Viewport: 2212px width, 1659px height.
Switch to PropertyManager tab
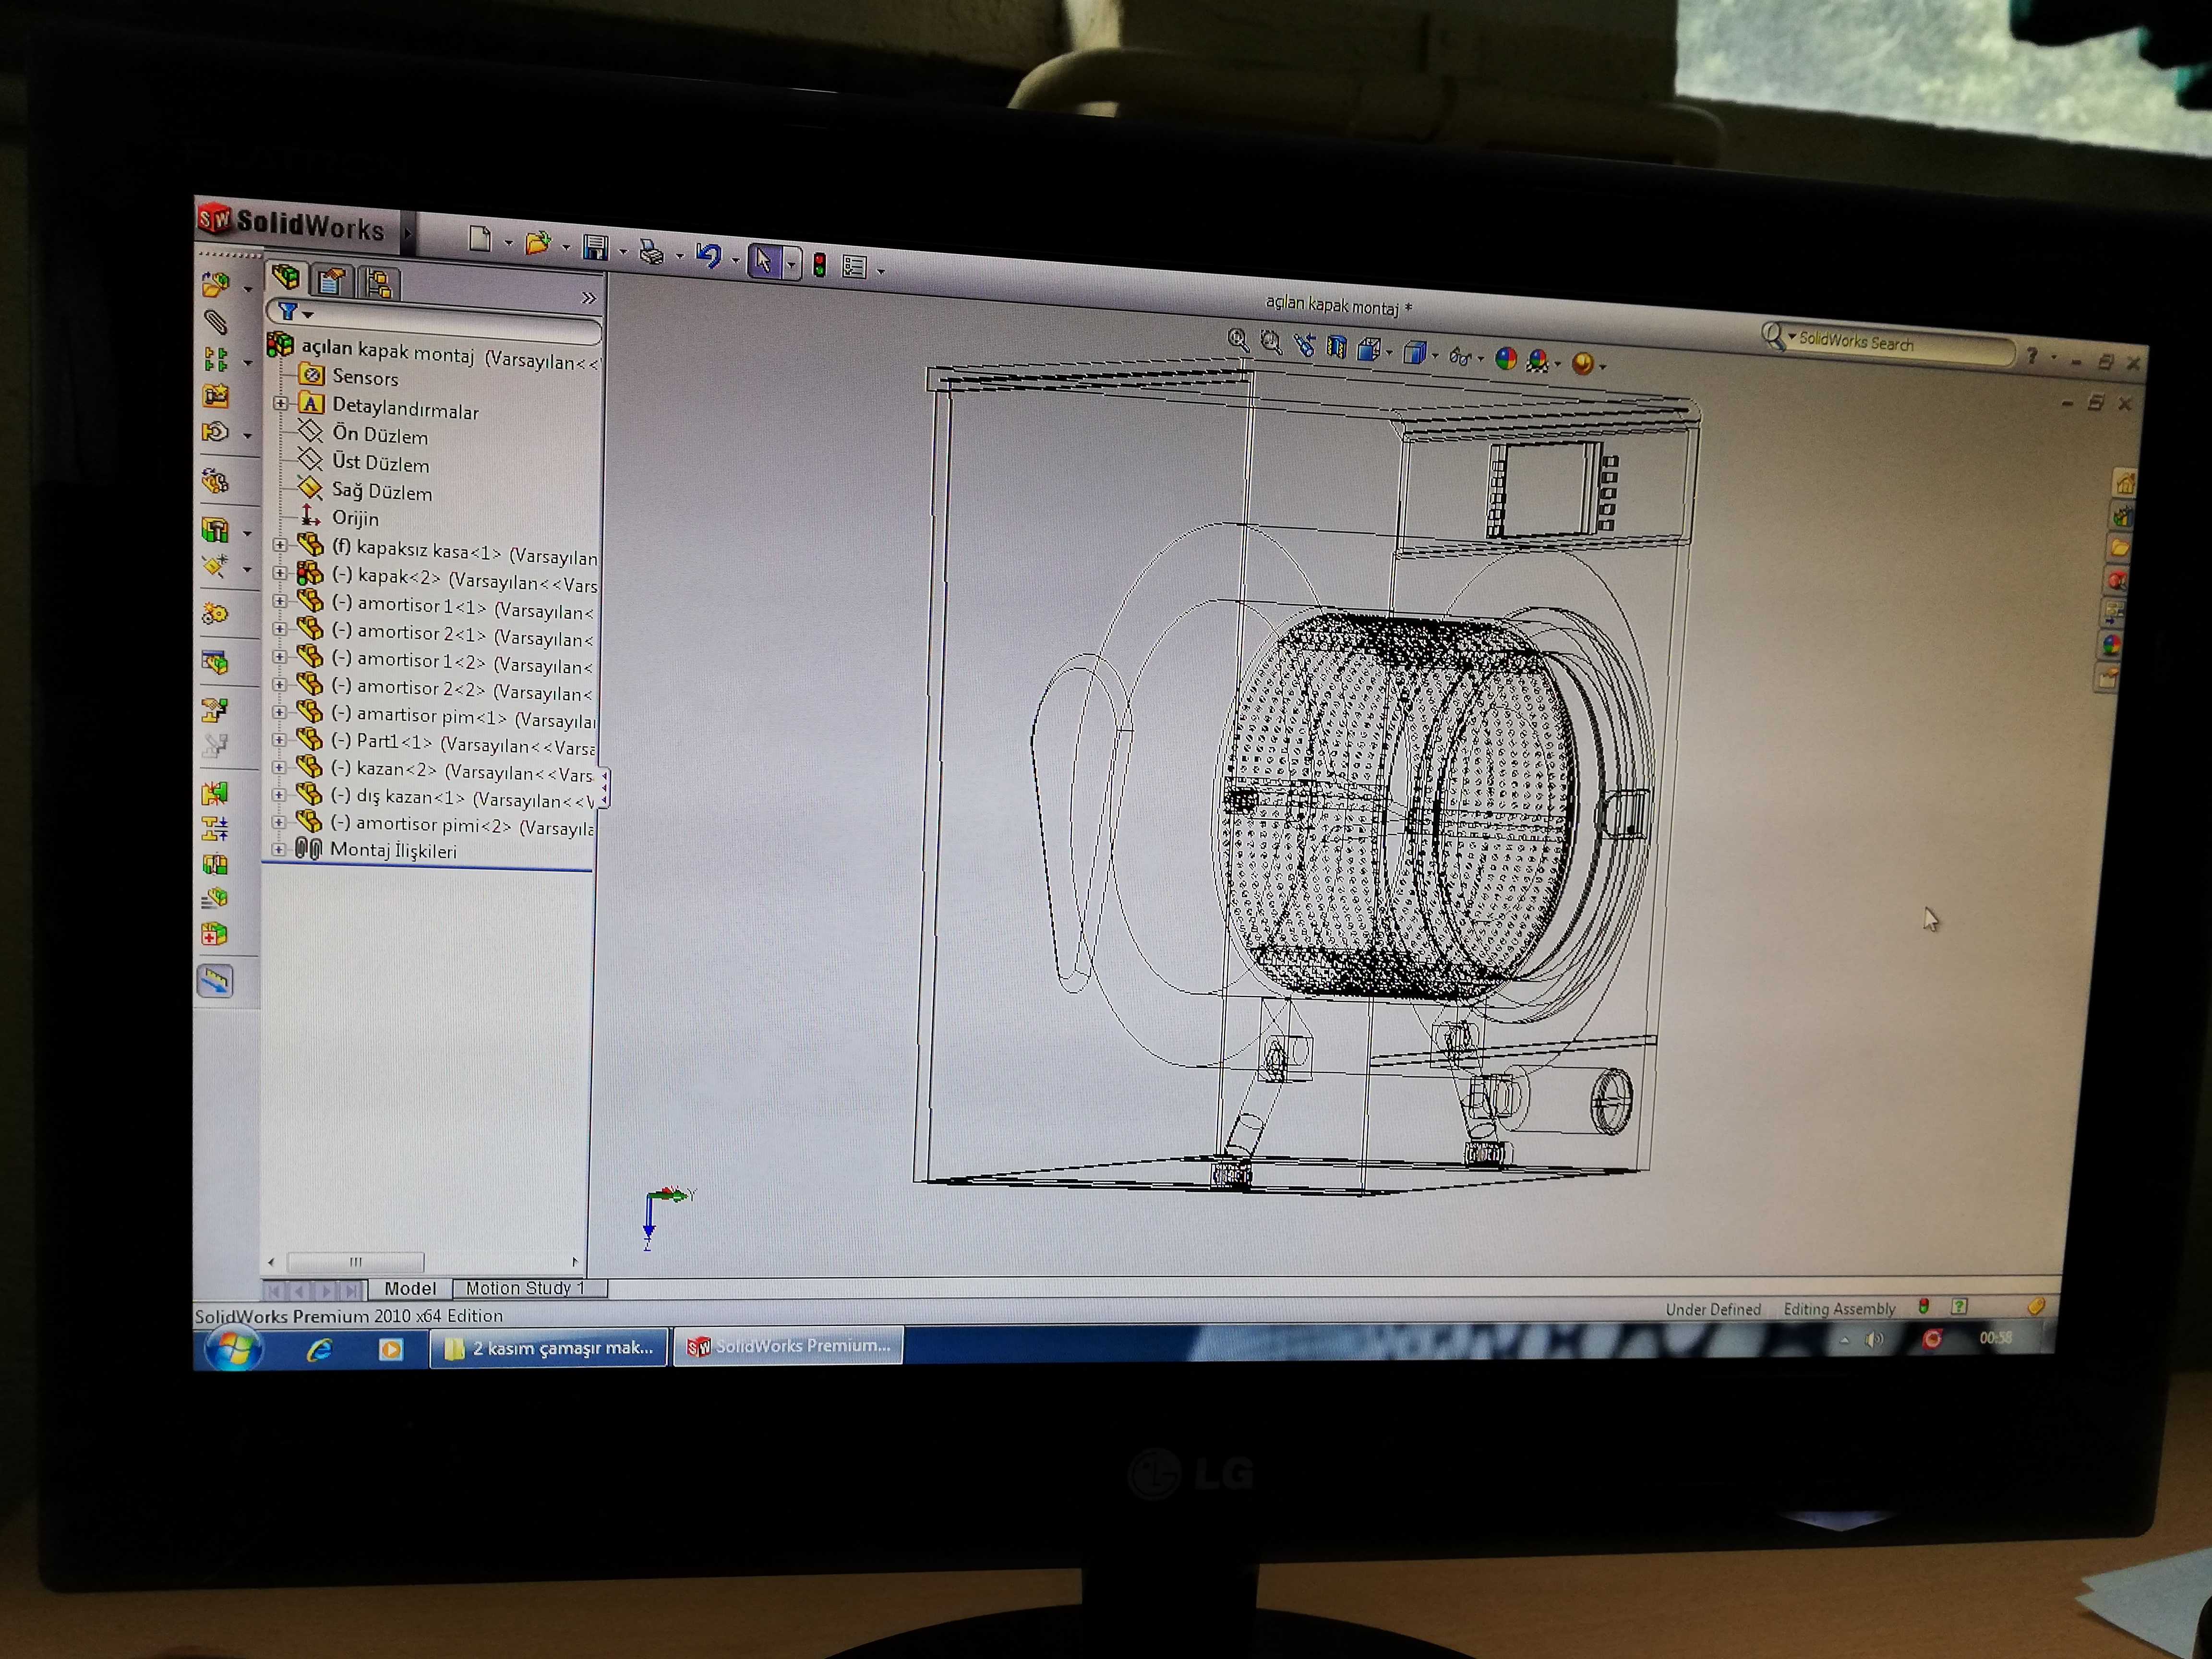pyautogui.click(x=331, y=281)
